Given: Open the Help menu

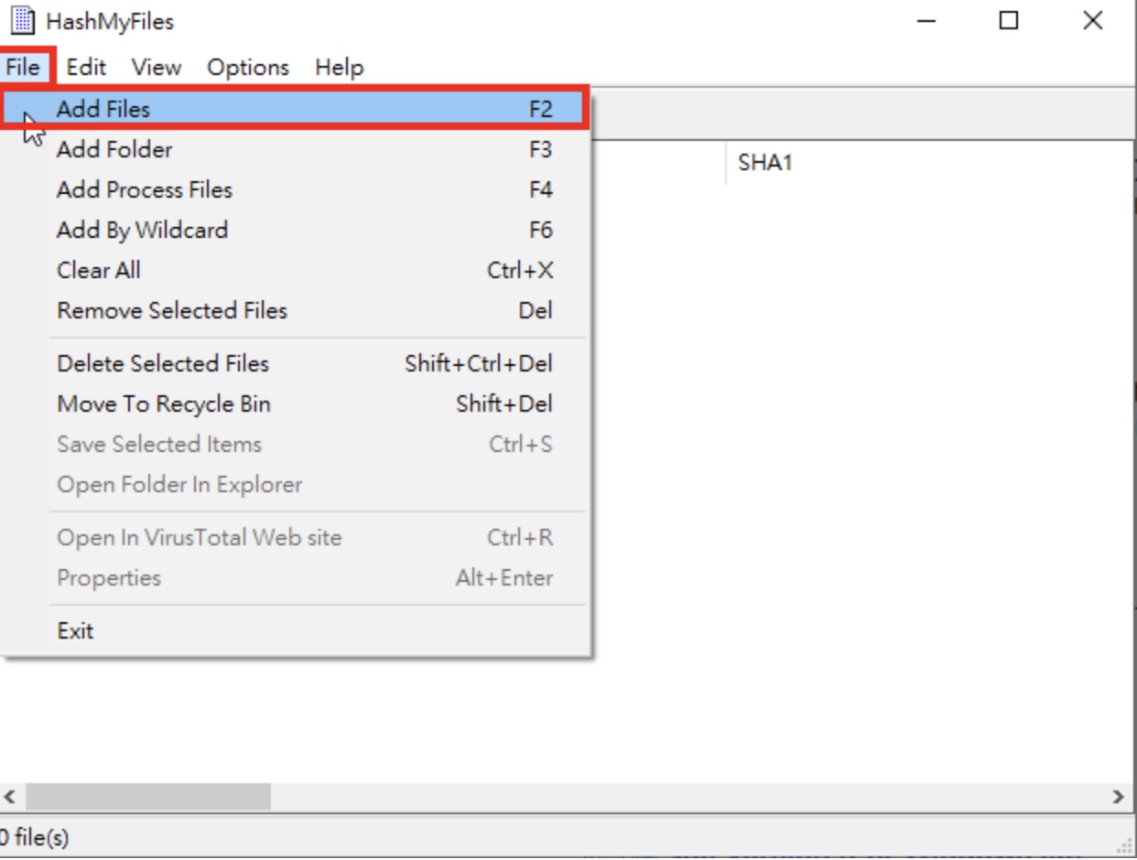Looking at the screenshot, I should (340, 68).
